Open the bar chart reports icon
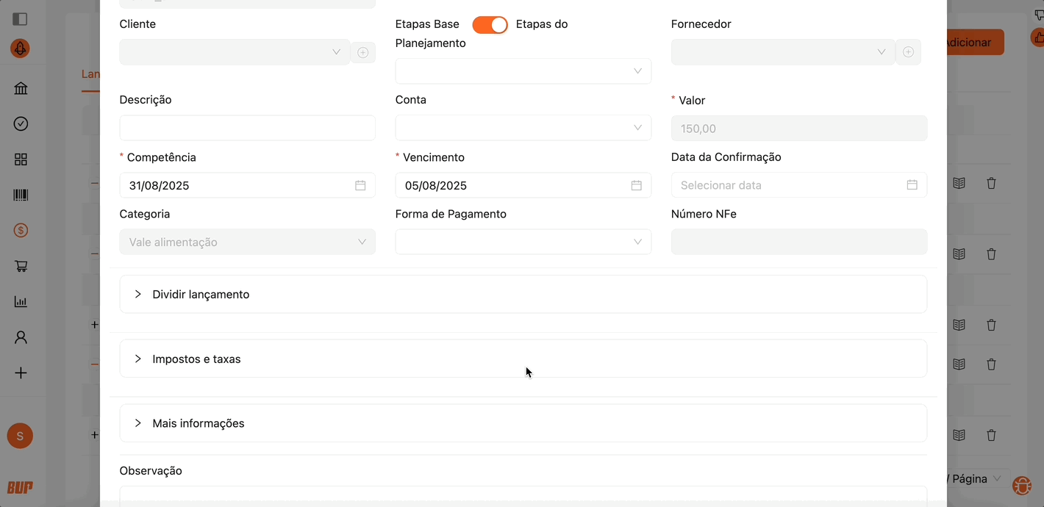This screenshot has width=1044, height=507. (x=21, y=302)
